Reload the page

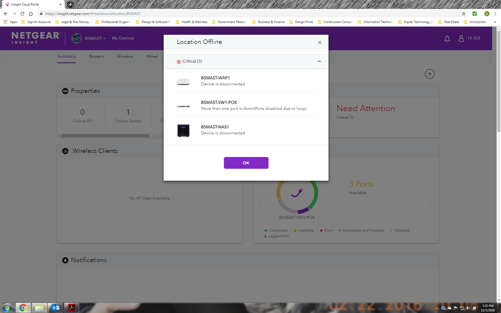point(23,14)
